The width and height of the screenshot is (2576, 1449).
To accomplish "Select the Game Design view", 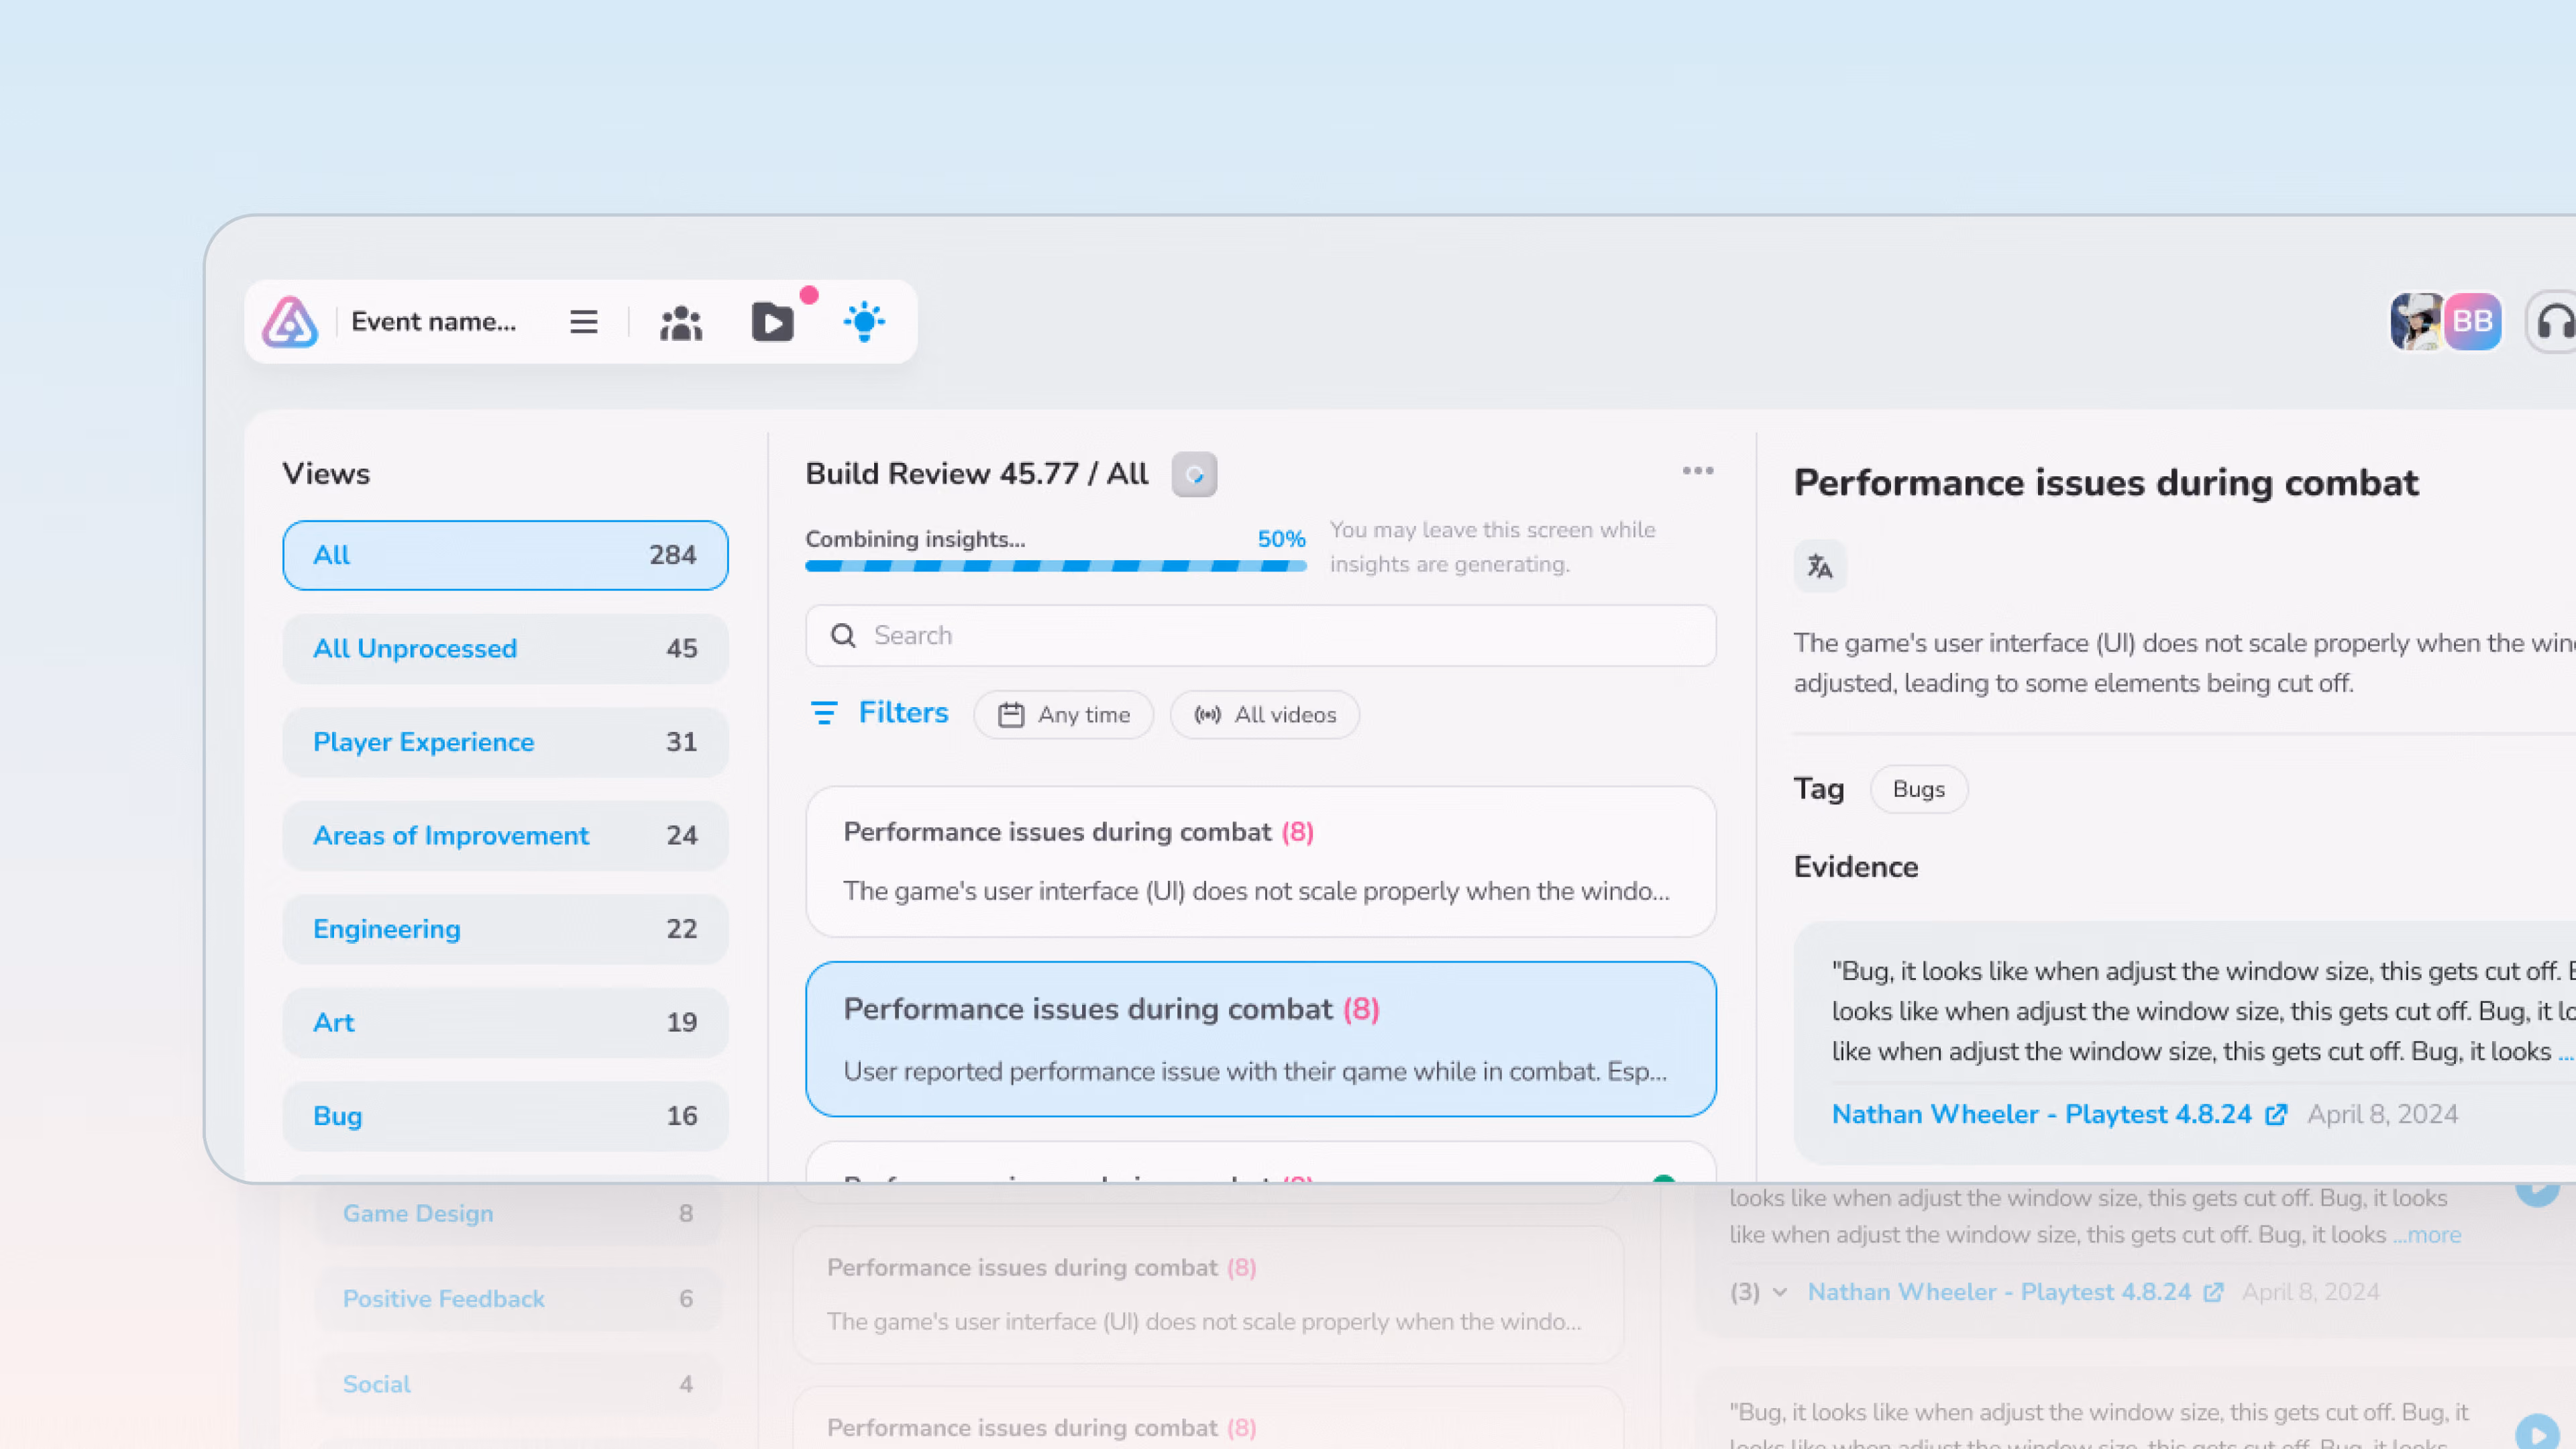I will click(518, 1213).
